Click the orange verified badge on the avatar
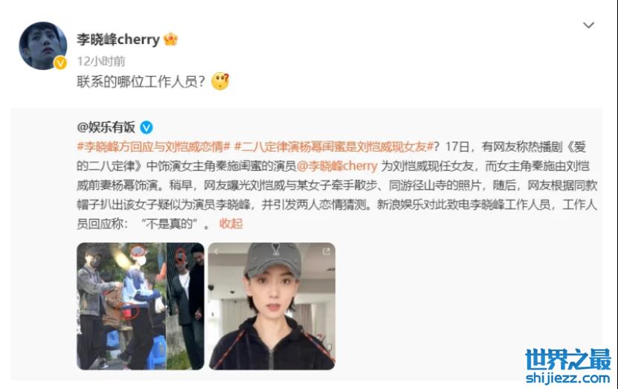 (60, 62)
